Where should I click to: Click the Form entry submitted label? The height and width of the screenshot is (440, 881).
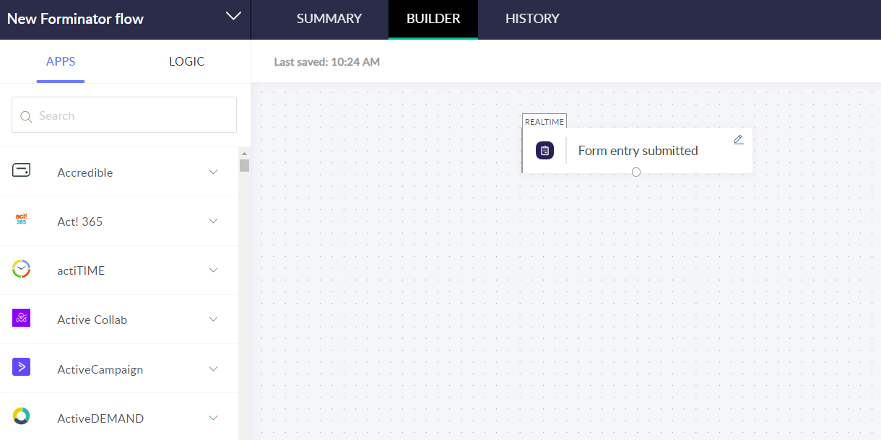(x=638, y=151)
